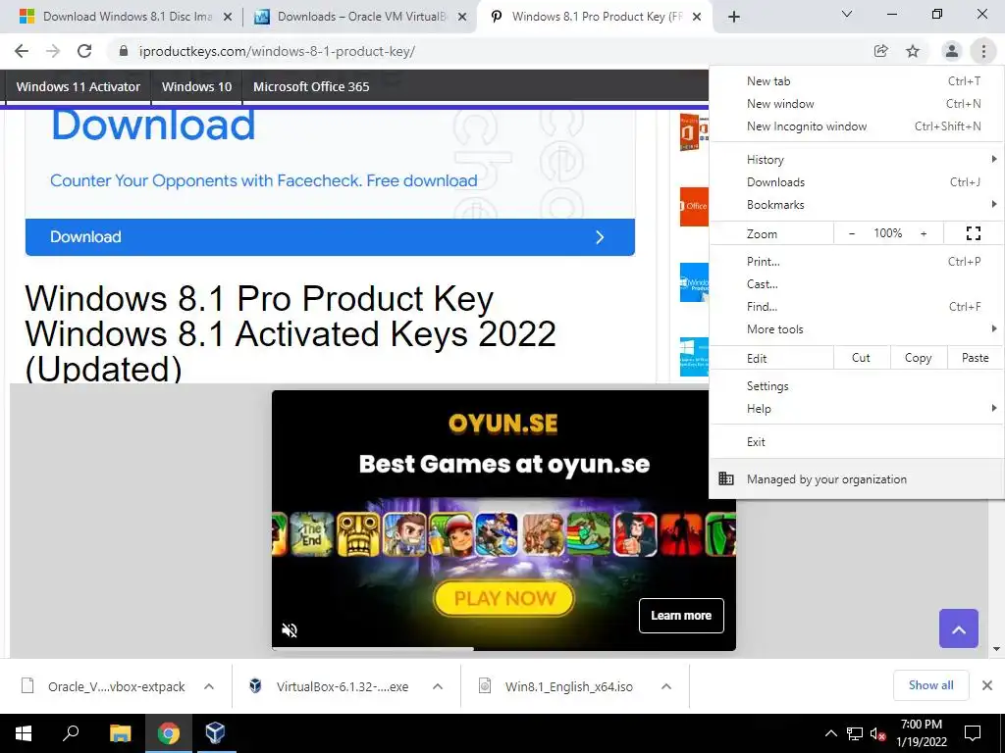Go back using the browser back arrow

22,51
